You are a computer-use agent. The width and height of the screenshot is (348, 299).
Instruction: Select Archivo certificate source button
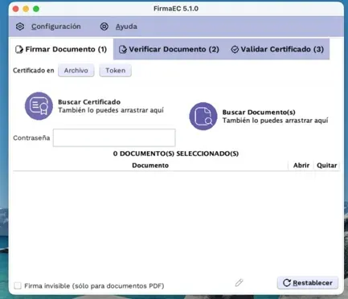(76, 71)
